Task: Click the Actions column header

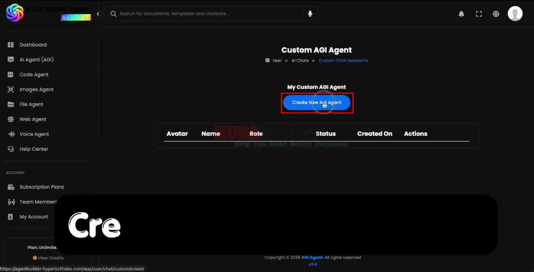Action: click(415, 134)
